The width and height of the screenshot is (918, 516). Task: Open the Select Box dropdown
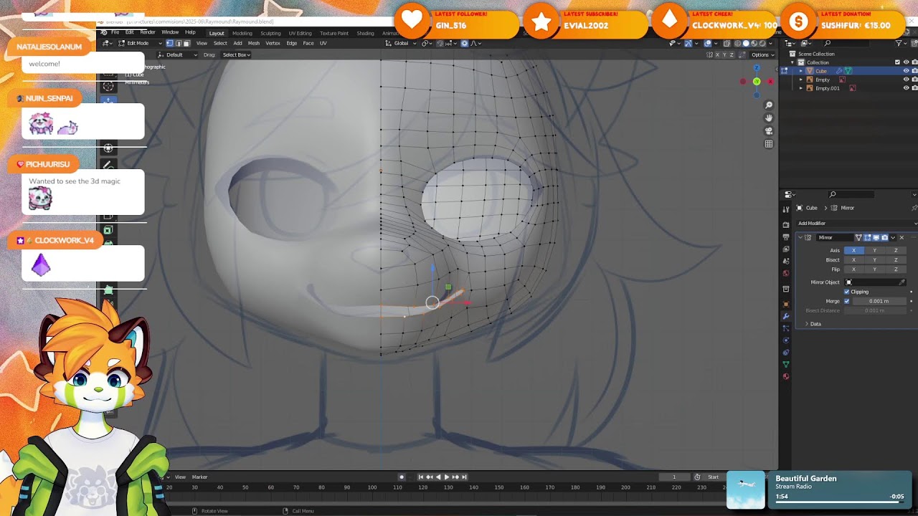click(x=236, y=55)
